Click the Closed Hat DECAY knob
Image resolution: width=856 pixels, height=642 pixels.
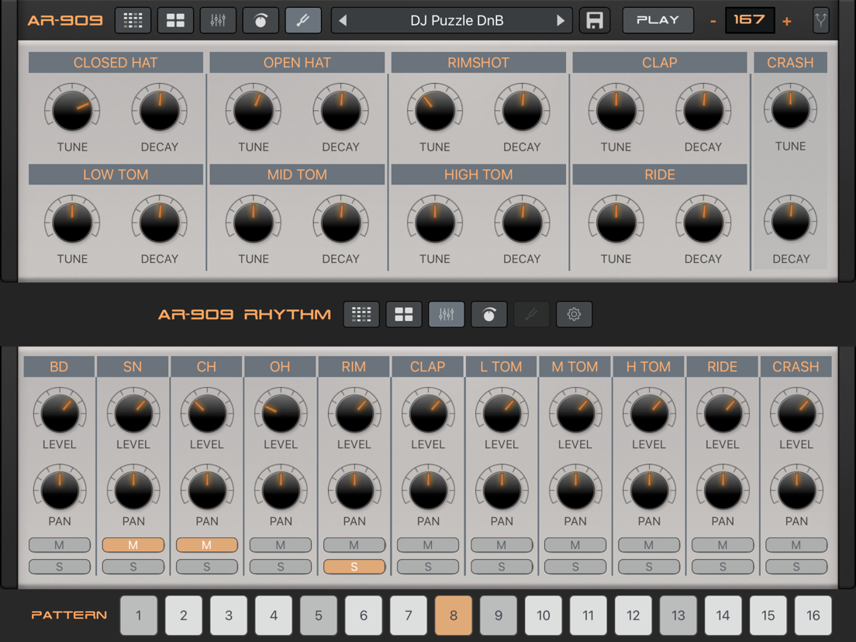160,110
